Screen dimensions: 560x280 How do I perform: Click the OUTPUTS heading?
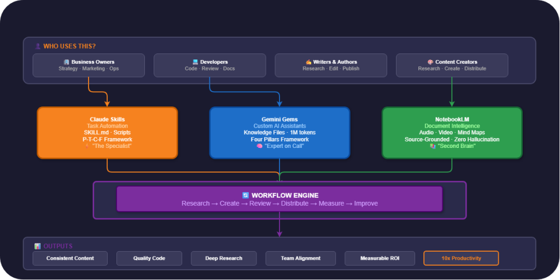[58, 246]
